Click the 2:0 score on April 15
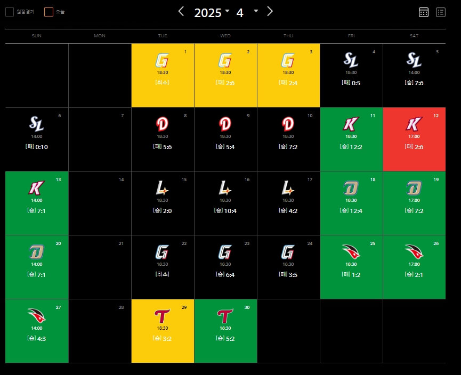The image size is (461, 375). click(167, 211)
